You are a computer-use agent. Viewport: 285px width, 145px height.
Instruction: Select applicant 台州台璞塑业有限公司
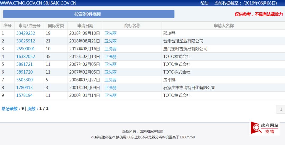pos(183,41)
